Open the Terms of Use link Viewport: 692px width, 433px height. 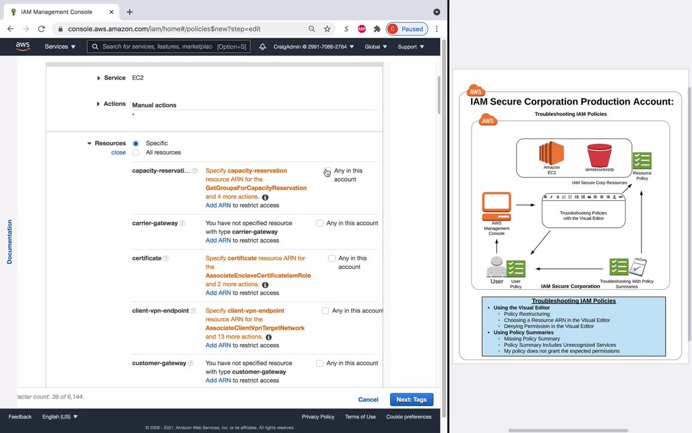(360, 417)
